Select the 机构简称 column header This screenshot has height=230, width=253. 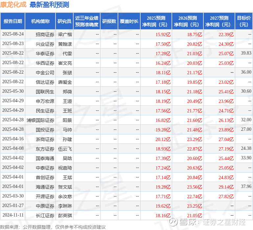40,21
